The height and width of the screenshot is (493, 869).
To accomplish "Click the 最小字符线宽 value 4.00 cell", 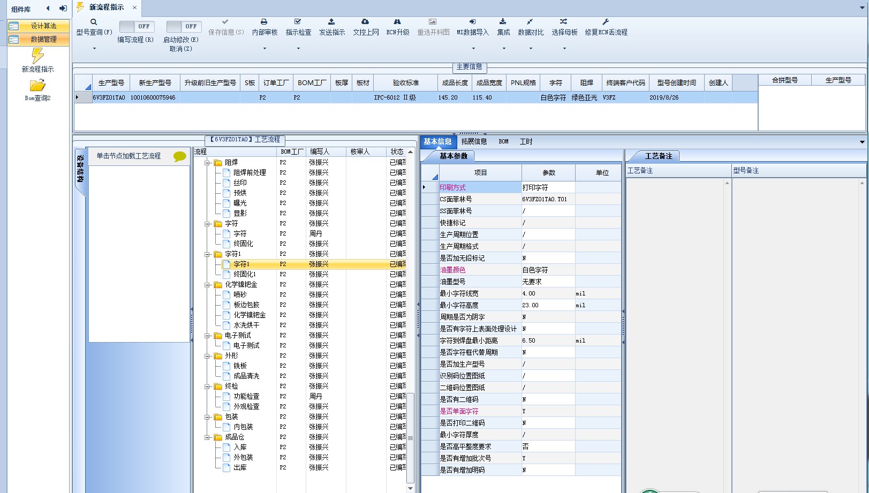I will (548, 294).
